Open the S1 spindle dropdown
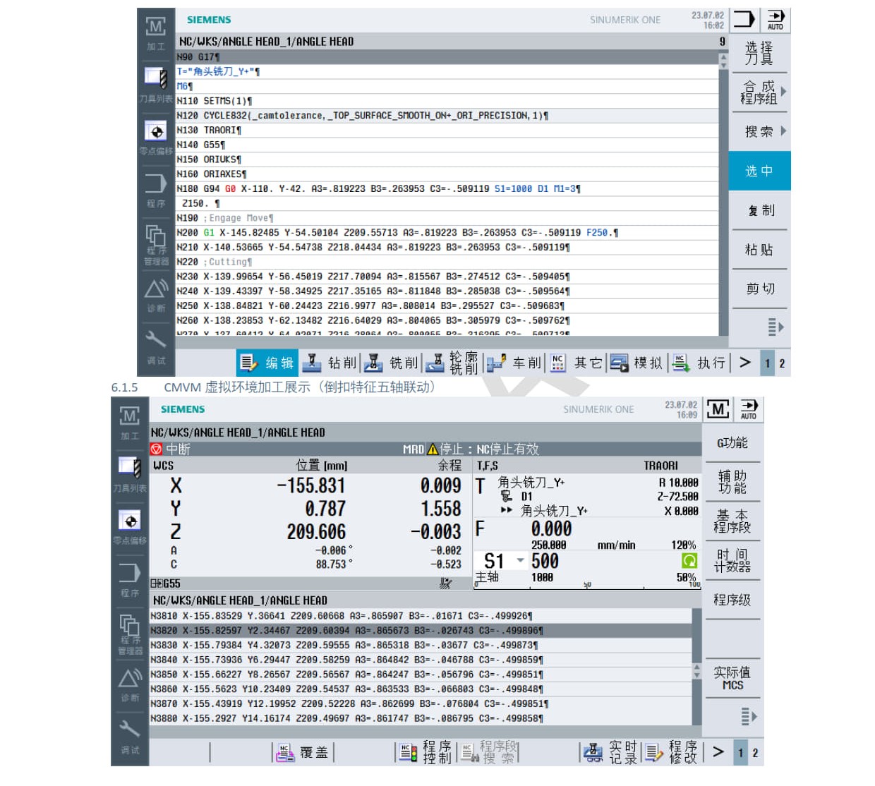Image resolution: width=875 pixels, height=786 pixels. click(521, 560)
